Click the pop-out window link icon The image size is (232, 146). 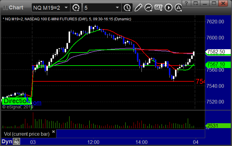click(x=196, y=3)
